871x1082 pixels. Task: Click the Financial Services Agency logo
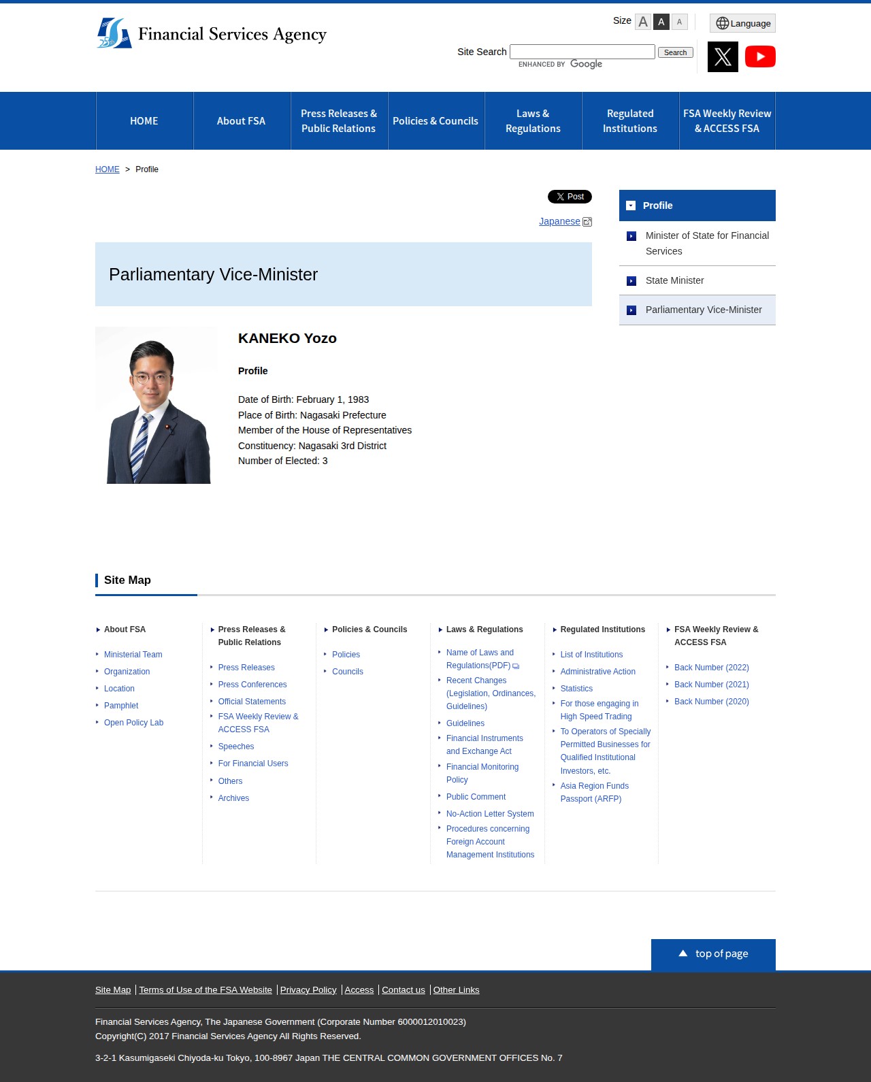(212, 33)
